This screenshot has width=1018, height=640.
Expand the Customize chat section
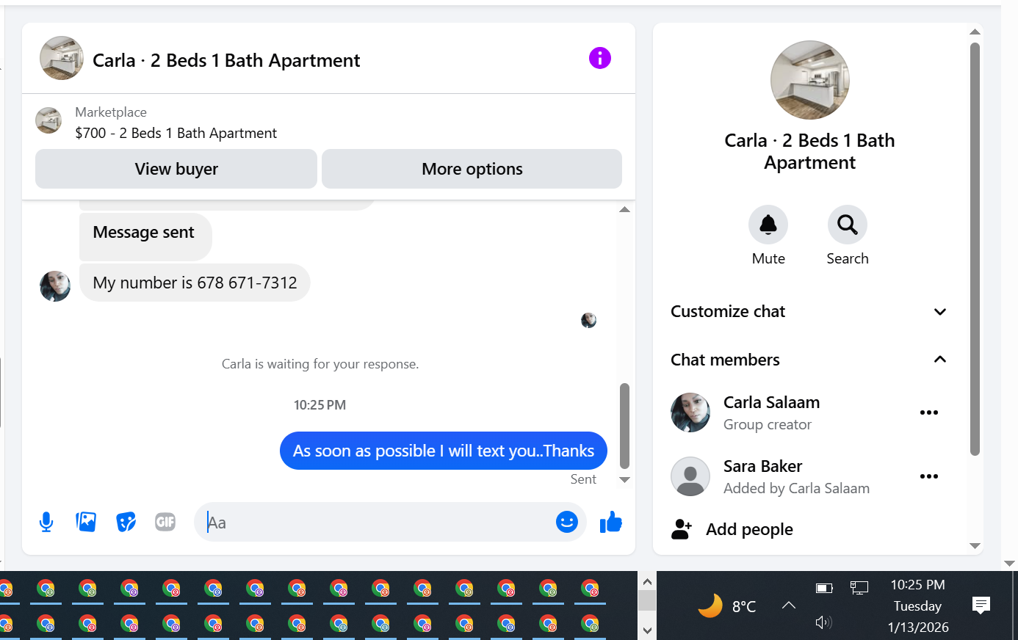click(809, 312)
